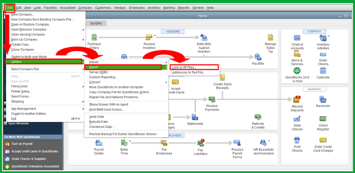355x173 pixels.
Task: Expand the Open Previous Company submenu
Action: coord(83,30)
